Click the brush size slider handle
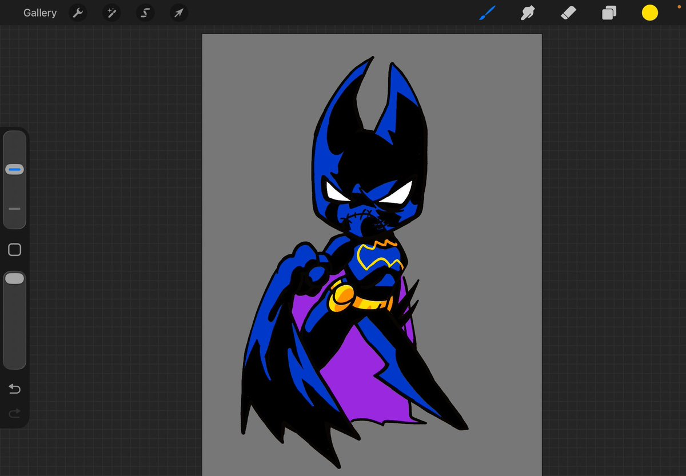The width and height of the screenshot is (686, 476). [15, 170]
